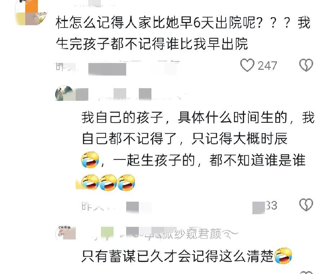
Task: Tap the partially visible broken heart at bottom
Action: pos(306,272)
